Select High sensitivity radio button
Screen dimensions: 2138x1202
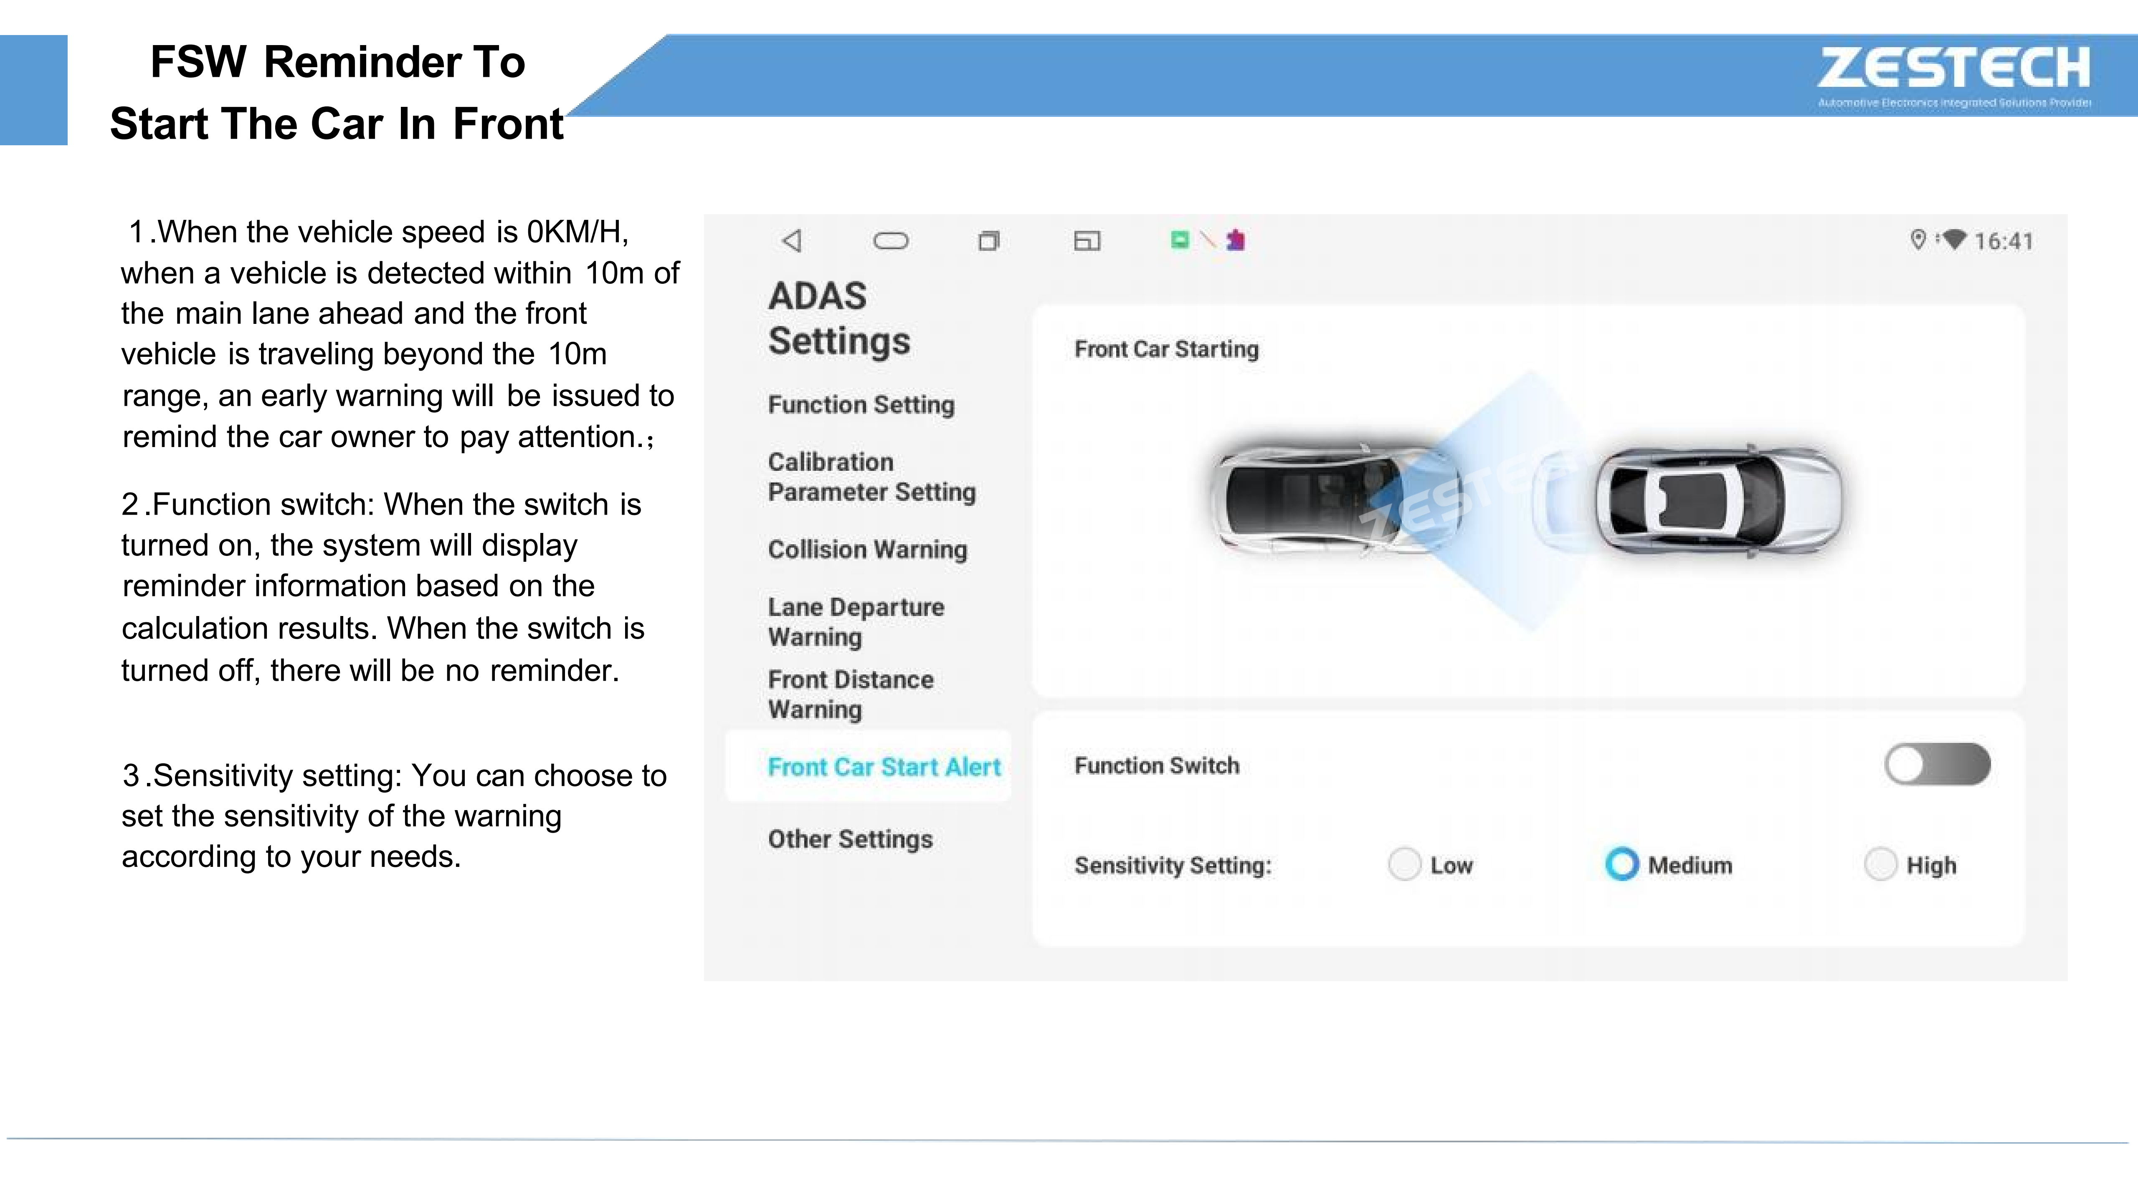(1880, 864)
